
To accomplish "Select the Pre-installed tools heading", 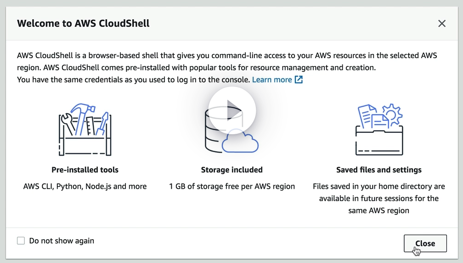I will click(85, 170).
